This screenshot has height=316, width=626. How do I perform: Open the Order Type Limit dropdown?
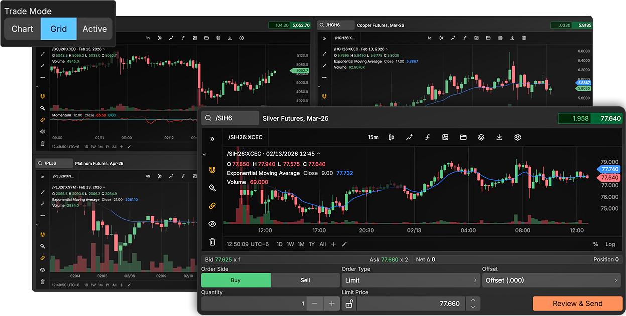(411, 280)
